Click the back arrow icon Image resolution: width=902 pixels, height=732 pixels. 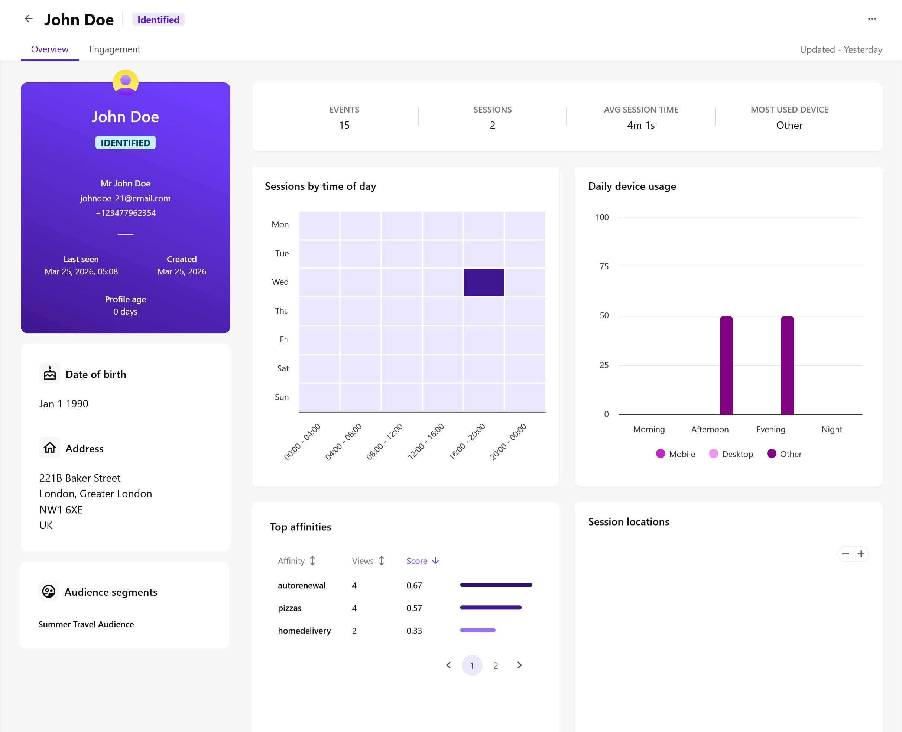tap(29, 19)
